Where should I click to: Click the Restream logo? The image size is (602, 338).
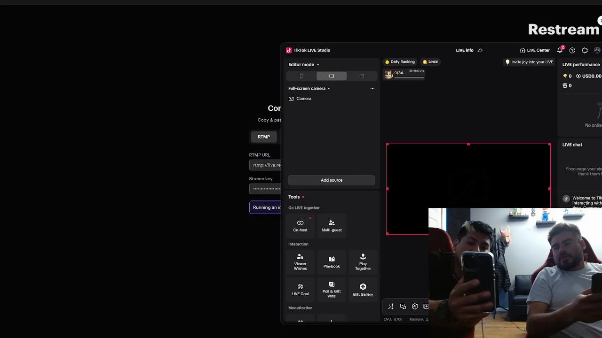click(564, 29)
